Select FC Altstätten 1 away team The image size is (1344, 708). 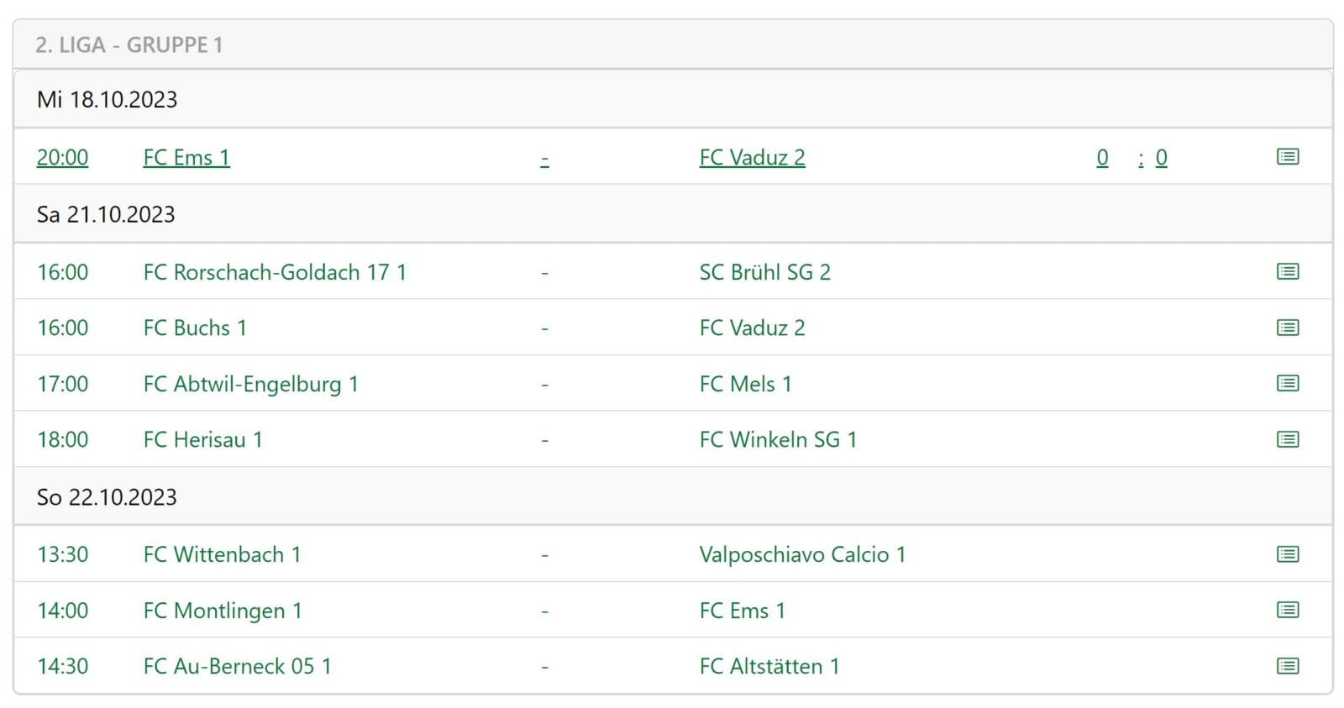click(769, 666)
